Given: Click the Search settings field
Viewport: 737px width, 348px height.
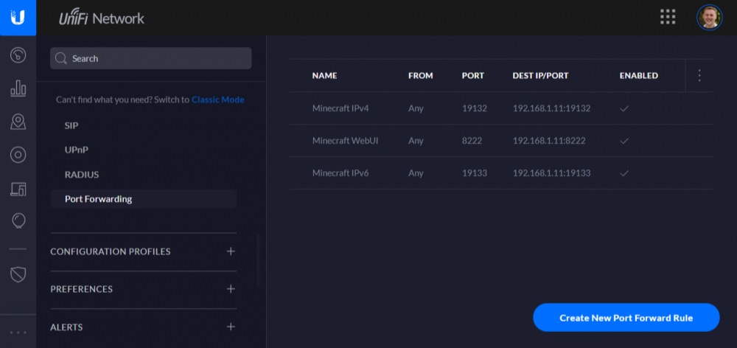Looking at the screenshot, I should tap(151, 58).
